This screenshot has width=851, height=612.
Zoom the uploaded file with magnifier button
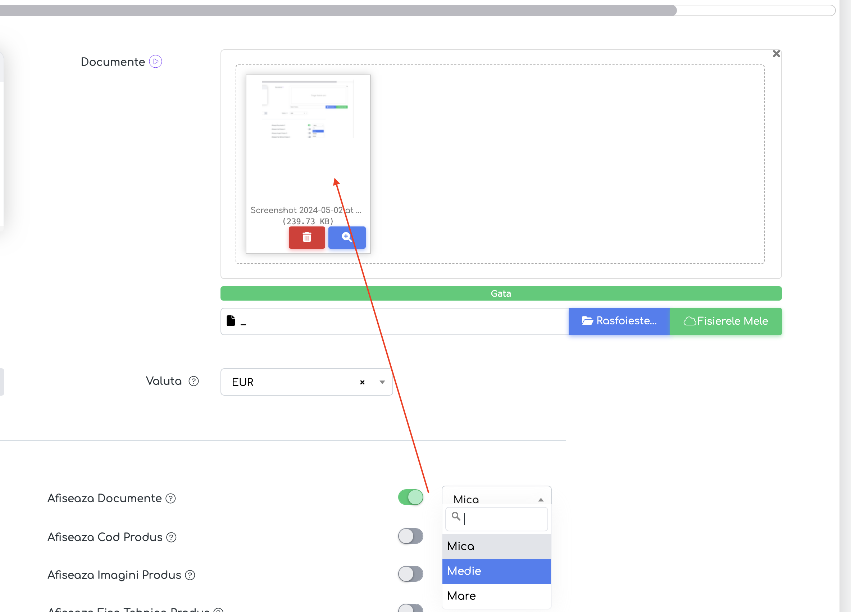coord(347,237)
